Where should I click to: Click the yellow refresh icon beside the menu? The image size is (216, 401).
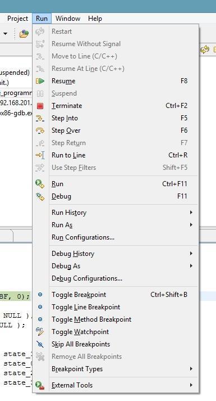click(205, 49)
